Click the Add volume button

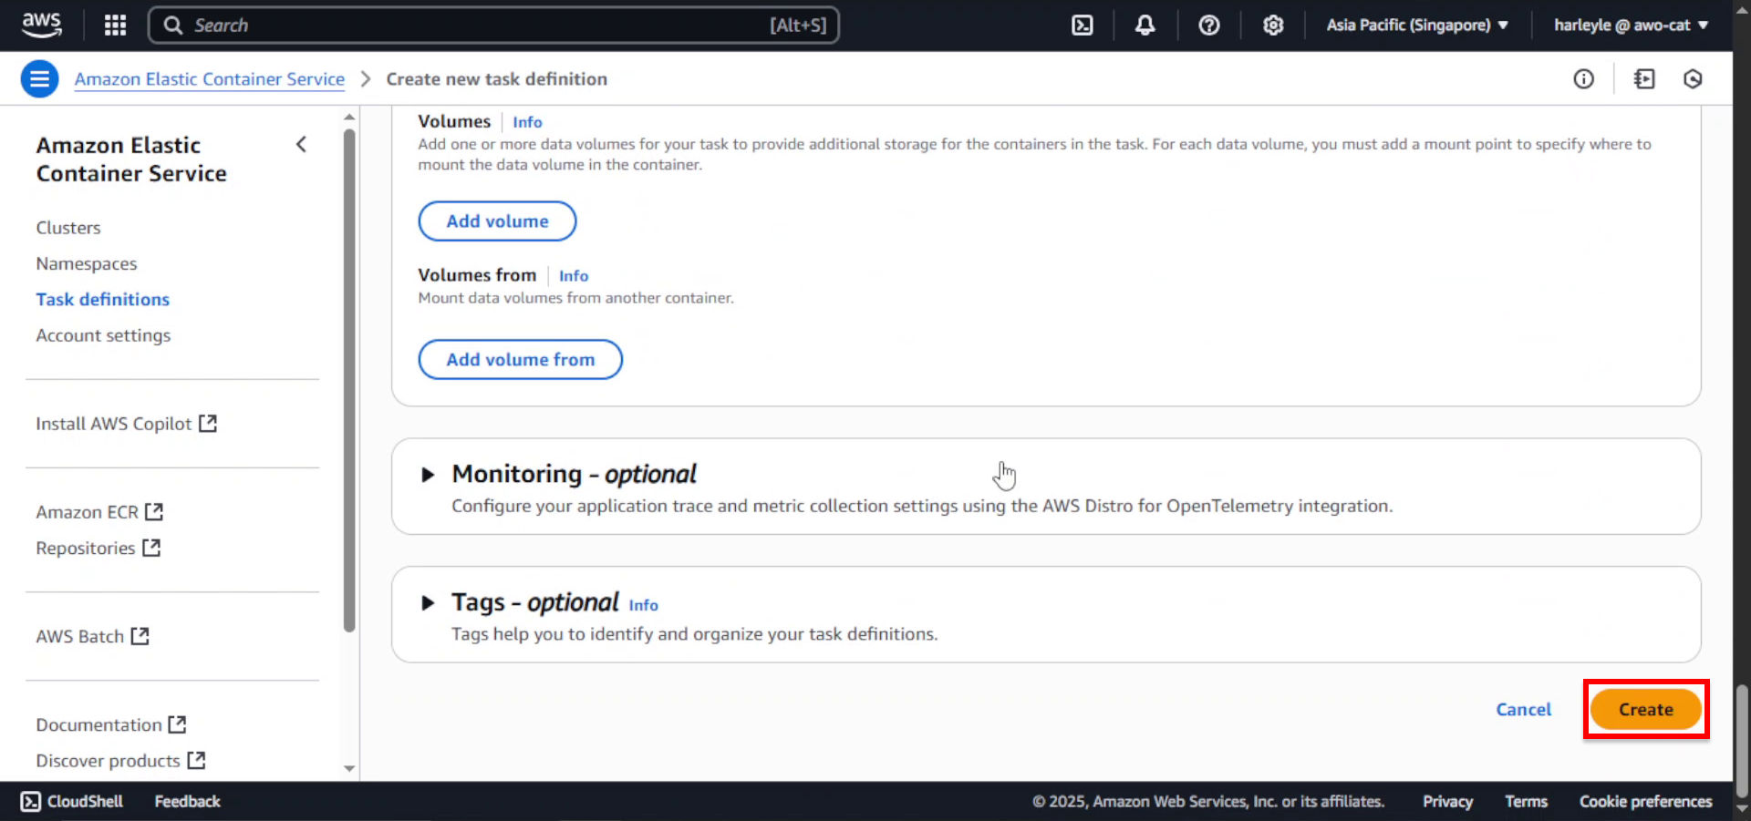pyautogui.click(x=497, y=221)
